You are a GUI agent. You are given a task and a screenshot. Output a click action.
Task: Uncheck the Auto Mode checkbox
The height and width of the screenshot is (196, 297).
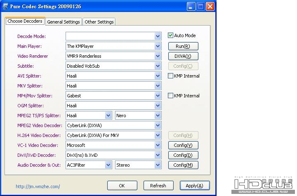170,35
